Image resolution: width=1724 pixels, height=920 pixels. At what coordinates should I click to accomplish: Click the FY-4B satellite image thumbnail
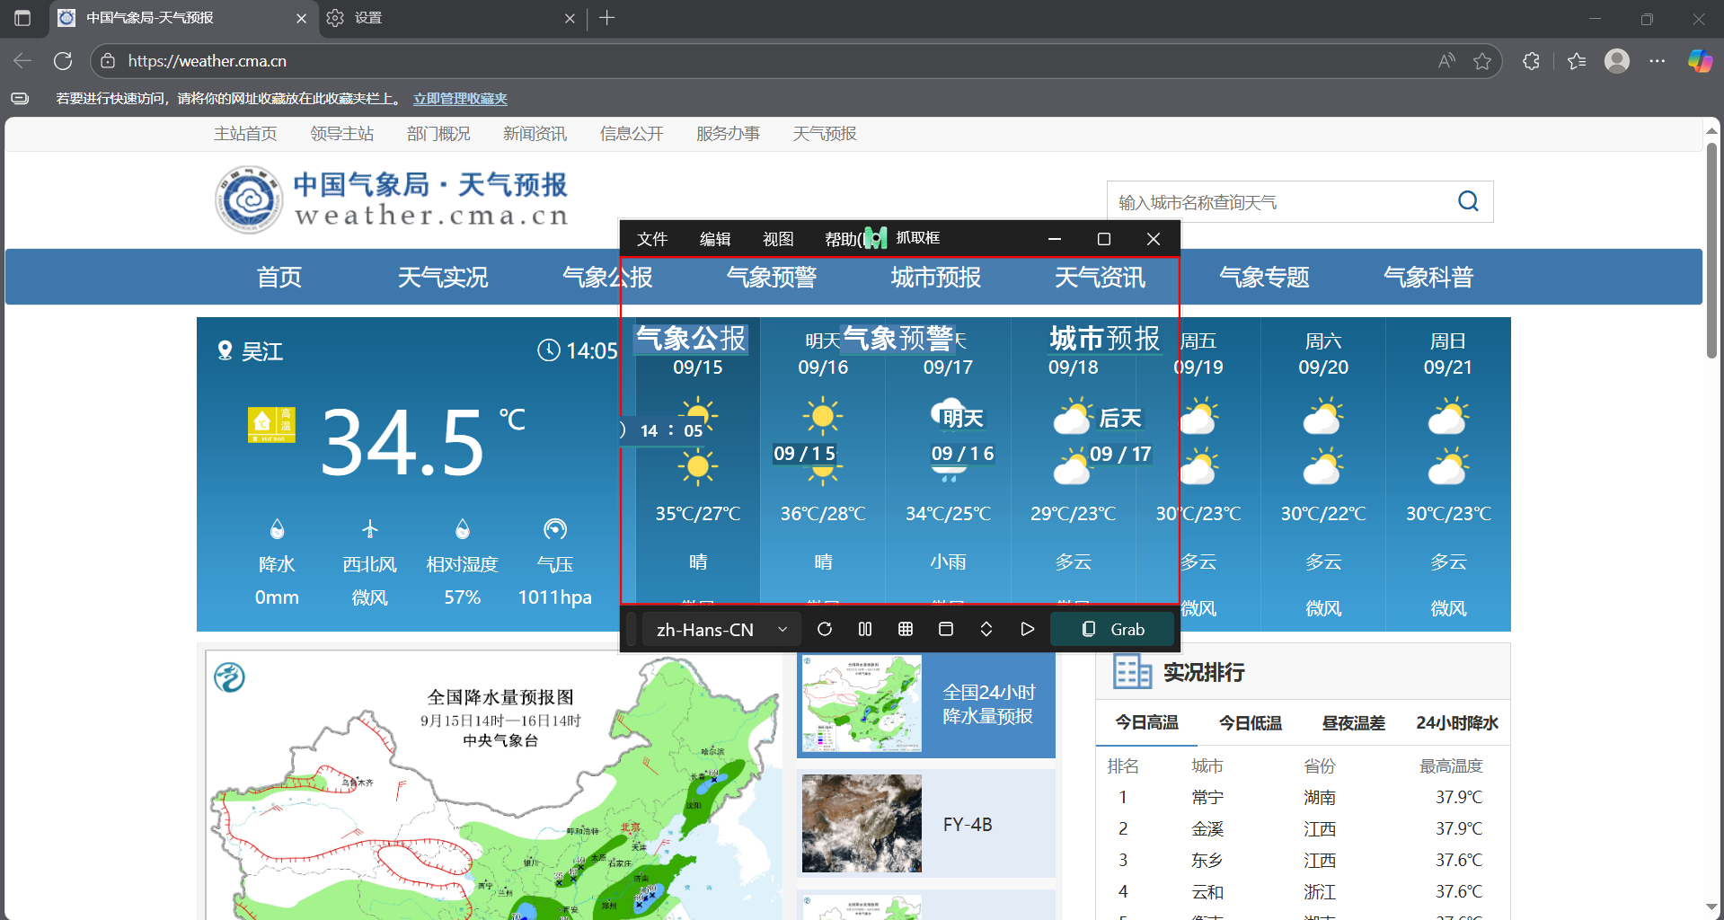coord(862,824)
